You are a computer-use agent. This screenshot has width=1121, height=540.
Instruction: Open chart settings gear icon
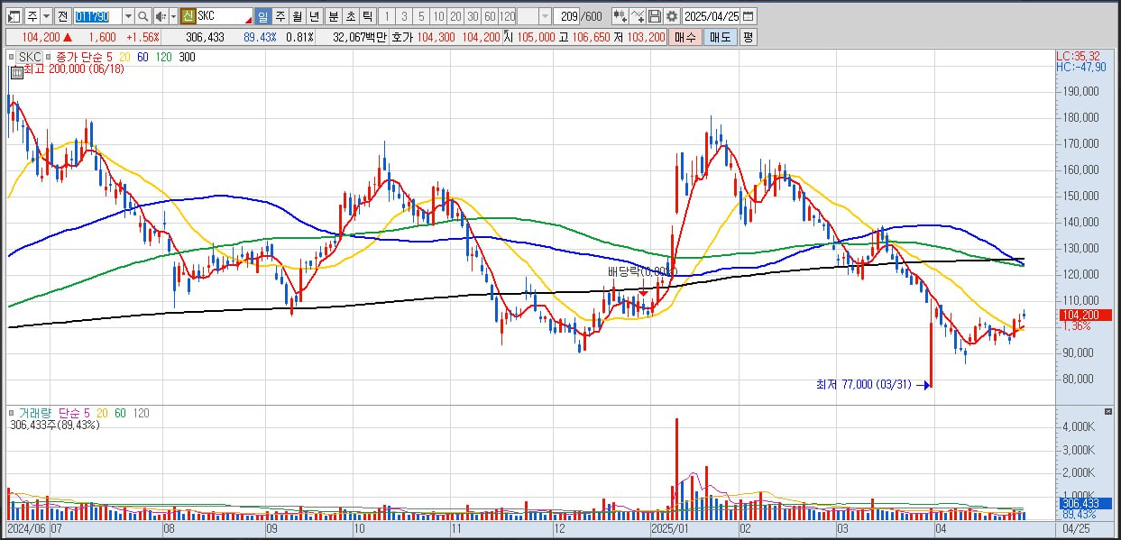672,16
